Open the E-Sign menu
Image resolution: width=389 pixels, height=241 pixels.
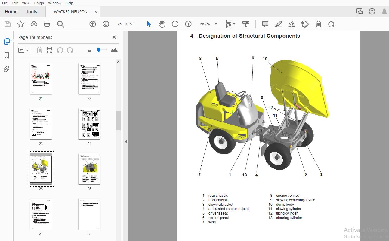(39, 3)
